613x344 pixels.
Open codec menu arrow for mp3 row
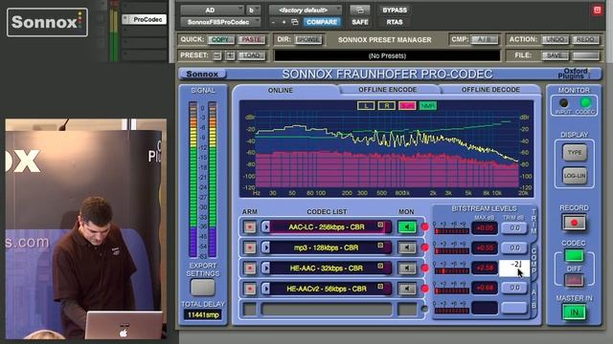[266, 247]
